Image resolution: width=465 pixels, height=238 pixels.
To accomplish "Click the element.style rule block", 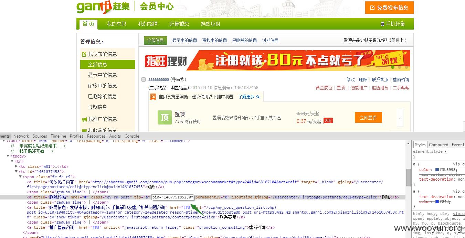I will [x=439, y=154].
